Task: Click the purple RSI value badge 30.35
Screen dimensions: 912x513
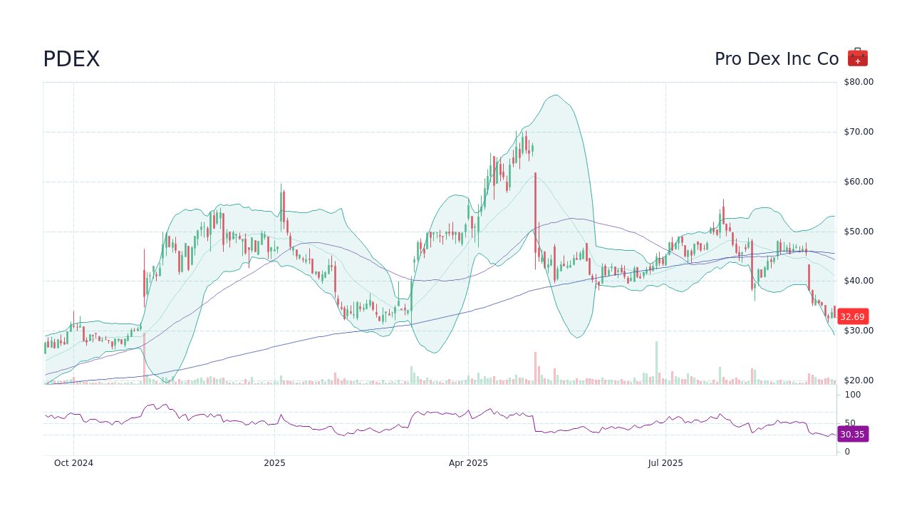Action: click(x=852, y=435)
